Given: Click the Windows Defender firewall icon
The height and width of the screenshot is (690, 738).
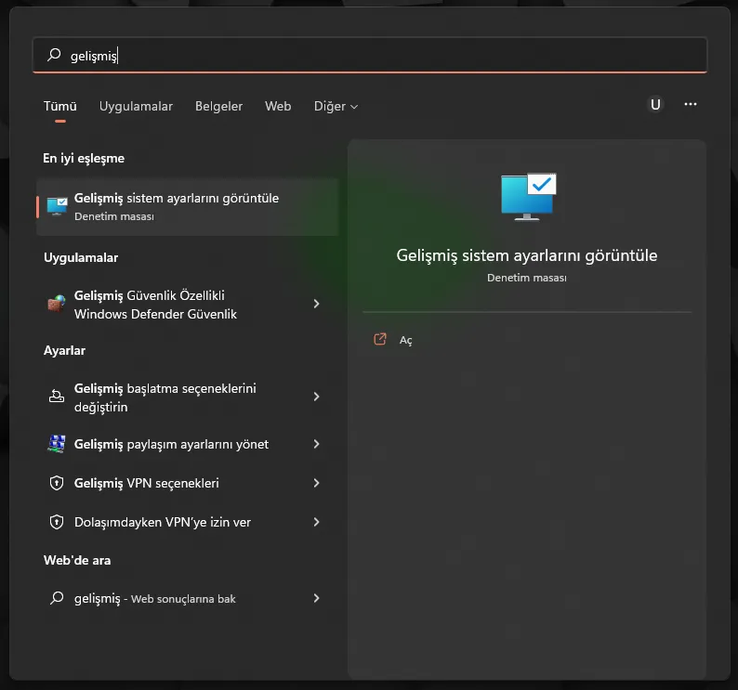Looking at the screenshot, I should coord(57,304).
